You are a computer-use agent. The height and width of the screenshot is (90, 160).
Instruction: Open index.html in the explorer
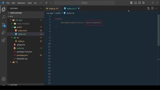(26, 30)
